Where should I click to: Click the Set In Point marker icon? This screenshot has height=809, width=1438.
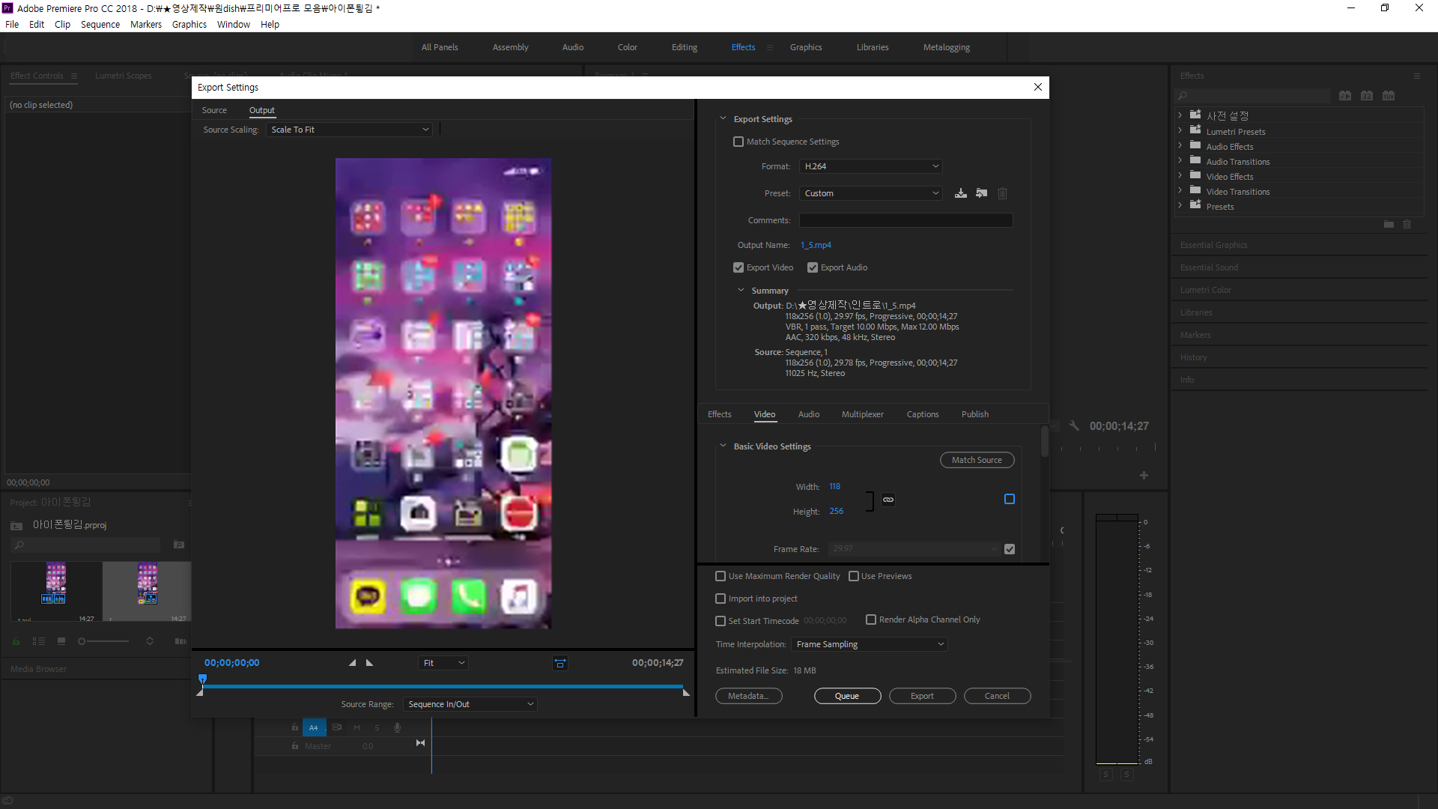click(x=352, y=663)
